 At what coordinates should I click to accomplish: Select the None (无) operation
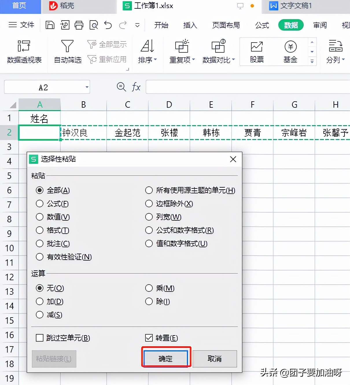pos(40,288)
